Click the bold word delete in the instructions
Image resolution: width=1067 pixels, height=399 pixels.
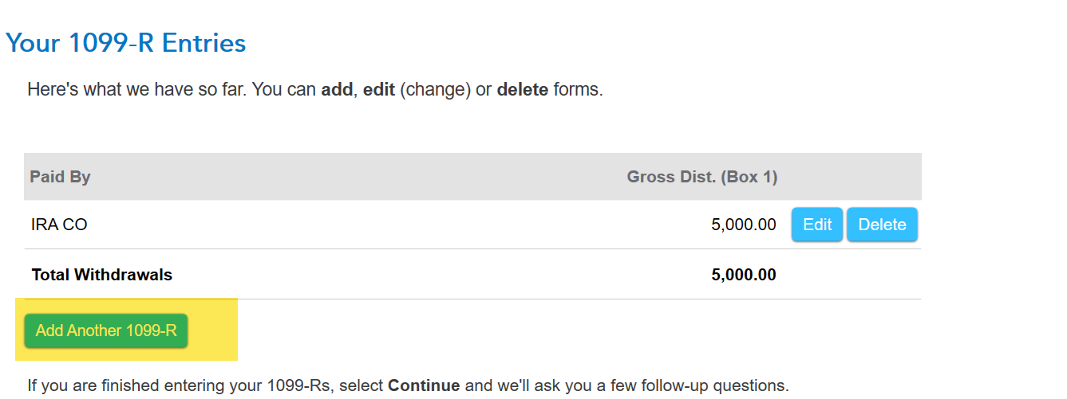[522, 90]
